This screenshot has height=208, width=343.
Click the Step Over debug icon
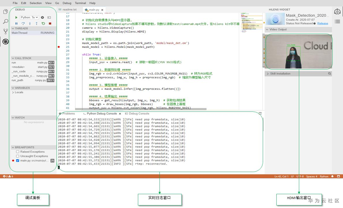click(x=23, y=23)
